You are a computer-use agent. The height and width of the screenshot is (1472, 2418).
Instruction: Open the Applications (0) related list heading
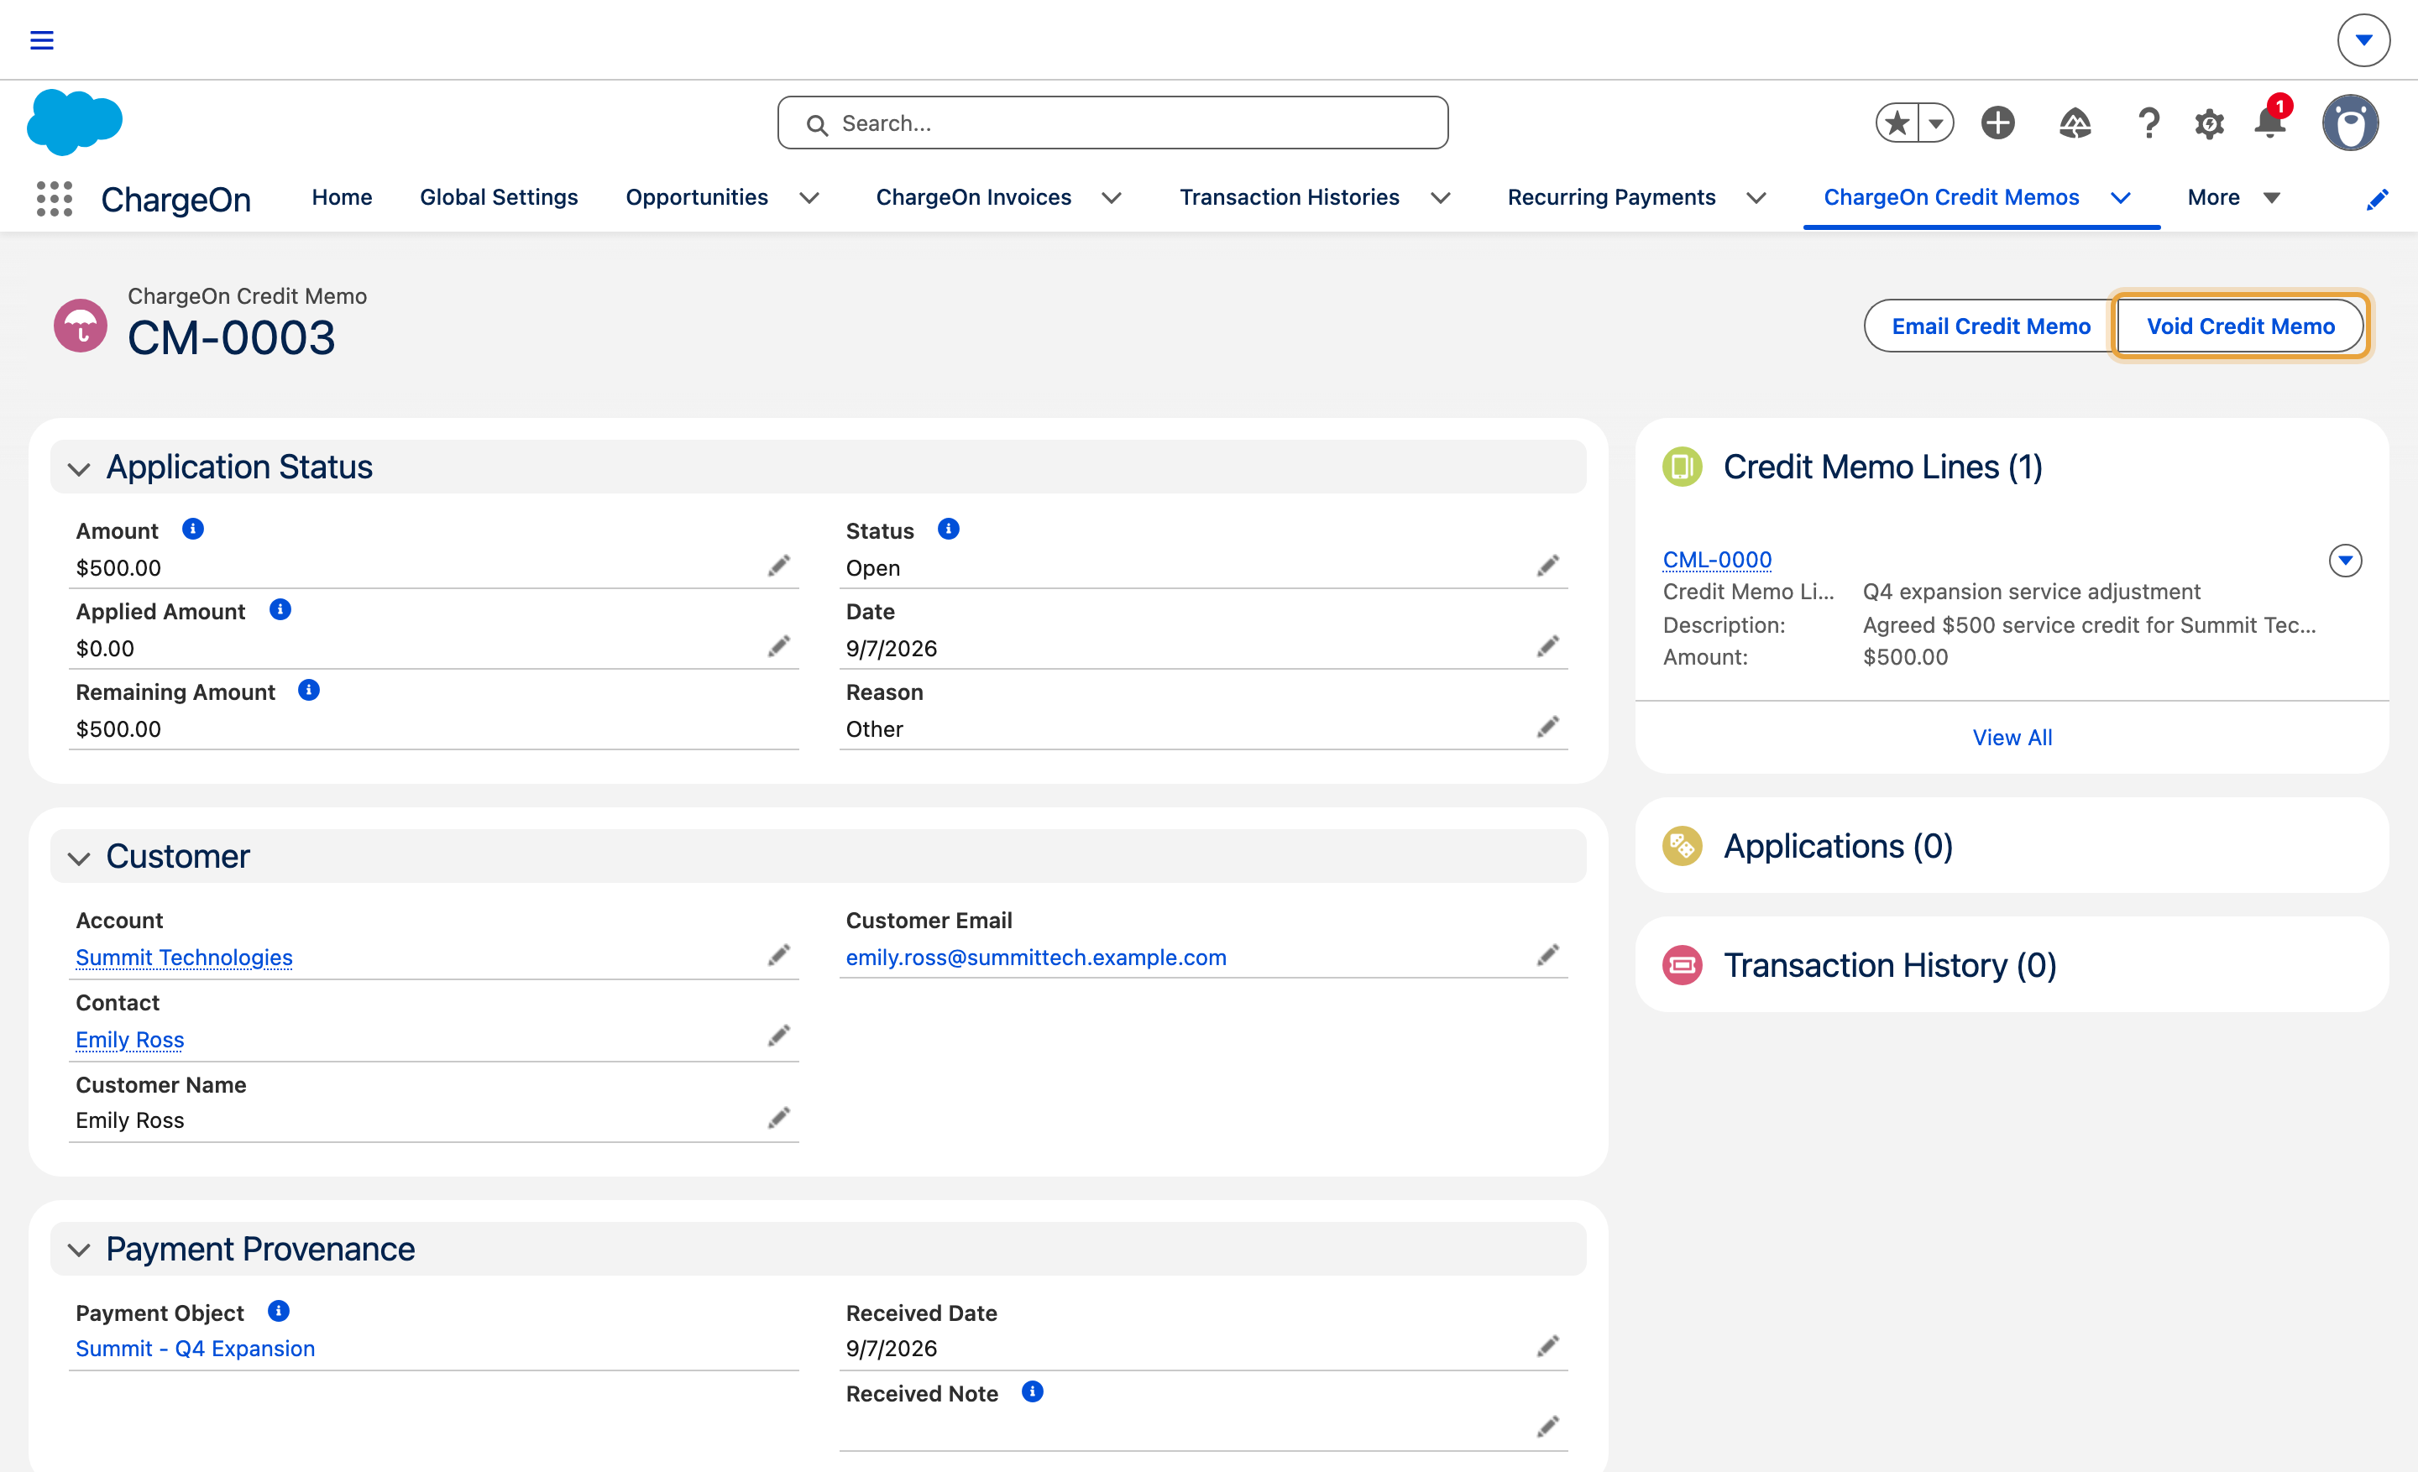point(1838,846)
